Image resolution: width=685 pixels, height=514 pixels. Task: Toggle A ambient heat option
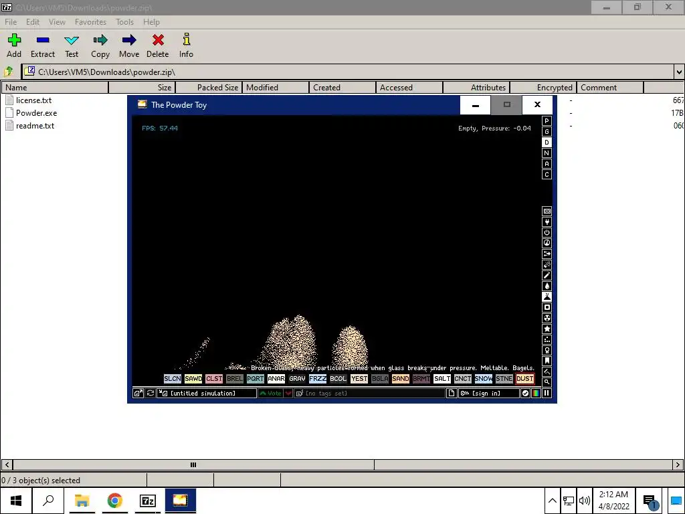pos(547,164)
